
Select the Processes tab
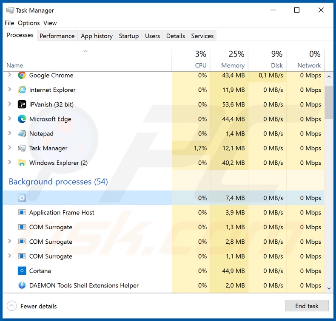coord(20,35)
